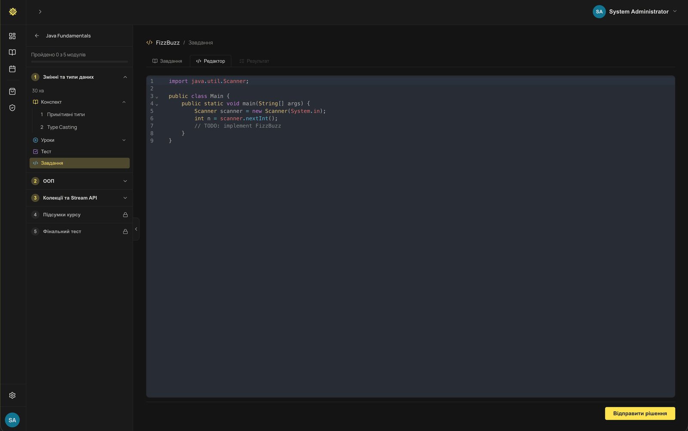
Task: Open the Фінальний тест module
Action: (80, 231)
